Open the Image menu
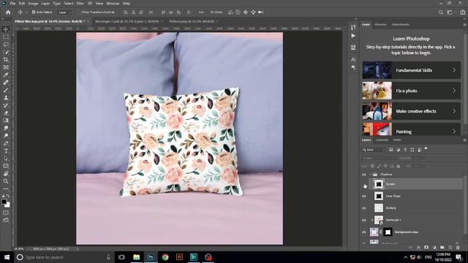 pos(33,3)
